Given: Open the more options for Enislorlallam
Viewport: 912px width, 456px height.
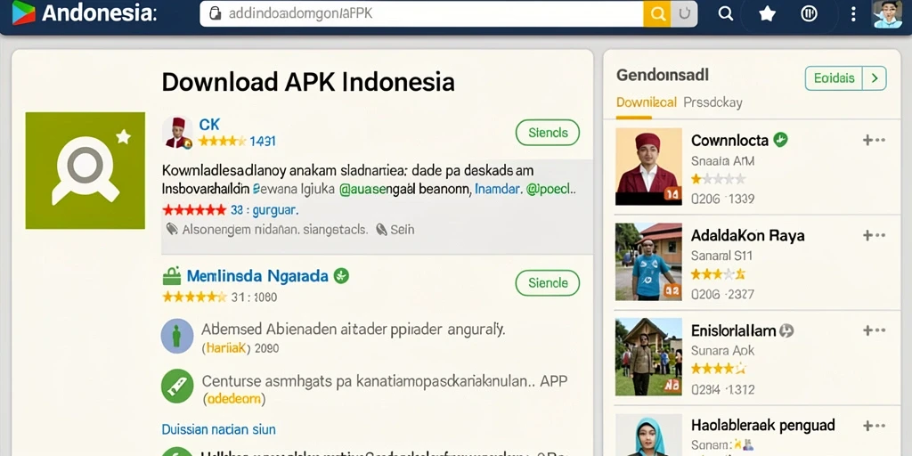Looking at the screenshot, I should tap(874, 331).
